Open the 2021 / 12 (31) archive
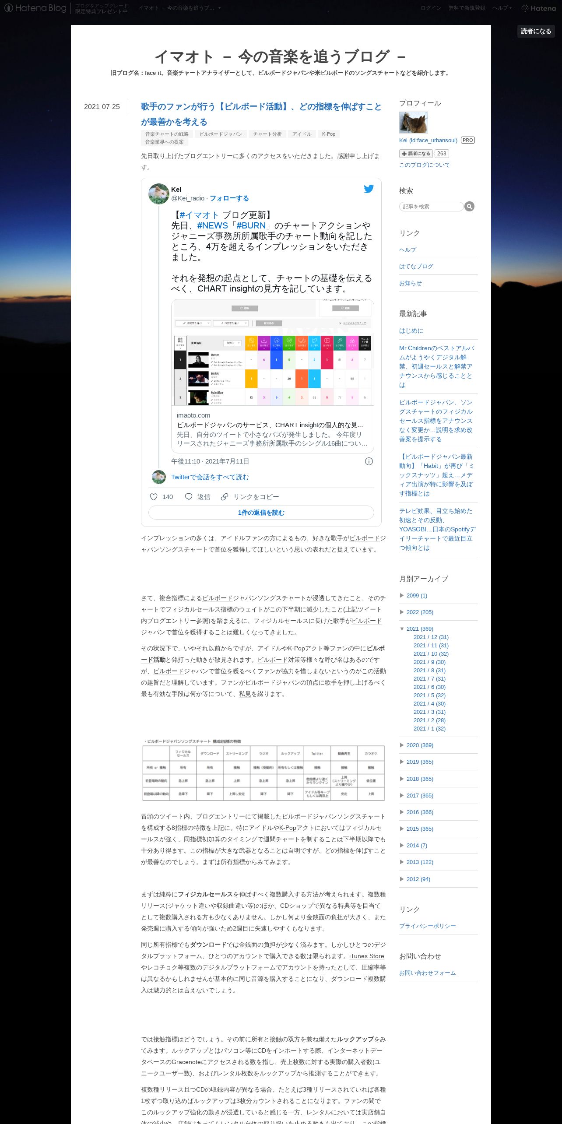The height and width of the screenshot is (1124, 562). (x=431, y=637)
